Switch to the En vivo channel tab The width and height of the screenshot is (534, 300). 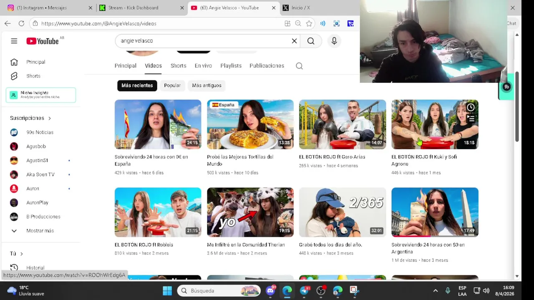[203, 66]
